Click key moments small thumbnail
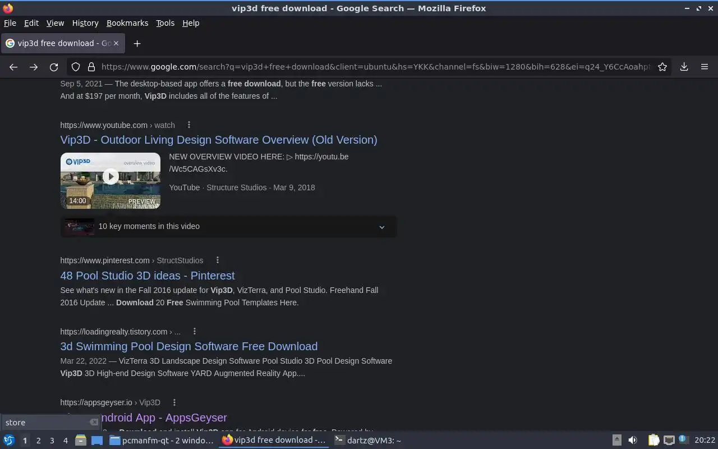This screenshot has height=449, width=718. (x=80, y=227)
